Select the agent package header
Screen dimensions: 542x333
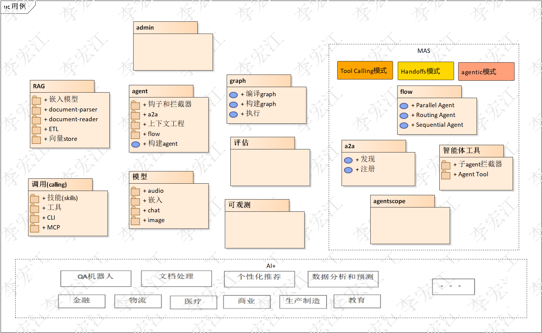tap(161, 91)
